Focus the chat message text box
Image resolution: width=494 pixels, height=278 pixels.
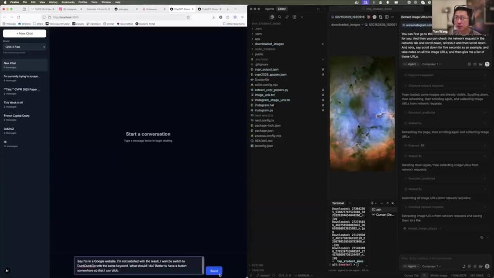click(x=138, y=266)
